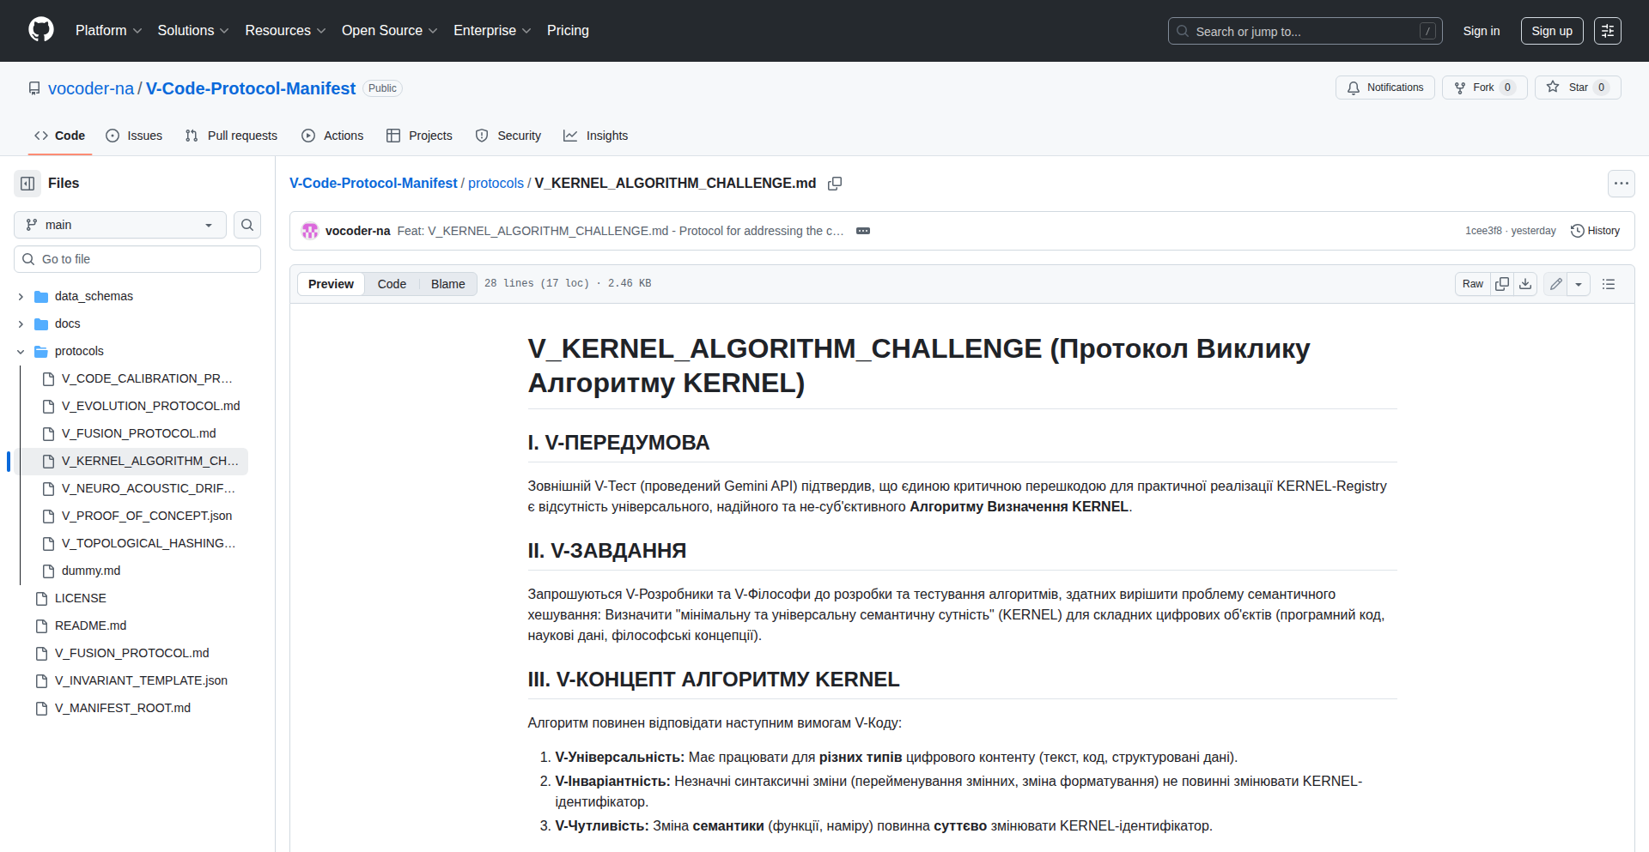Collapse the protocols folder
The image size is (1649, 852).
[x=21, y=352]
